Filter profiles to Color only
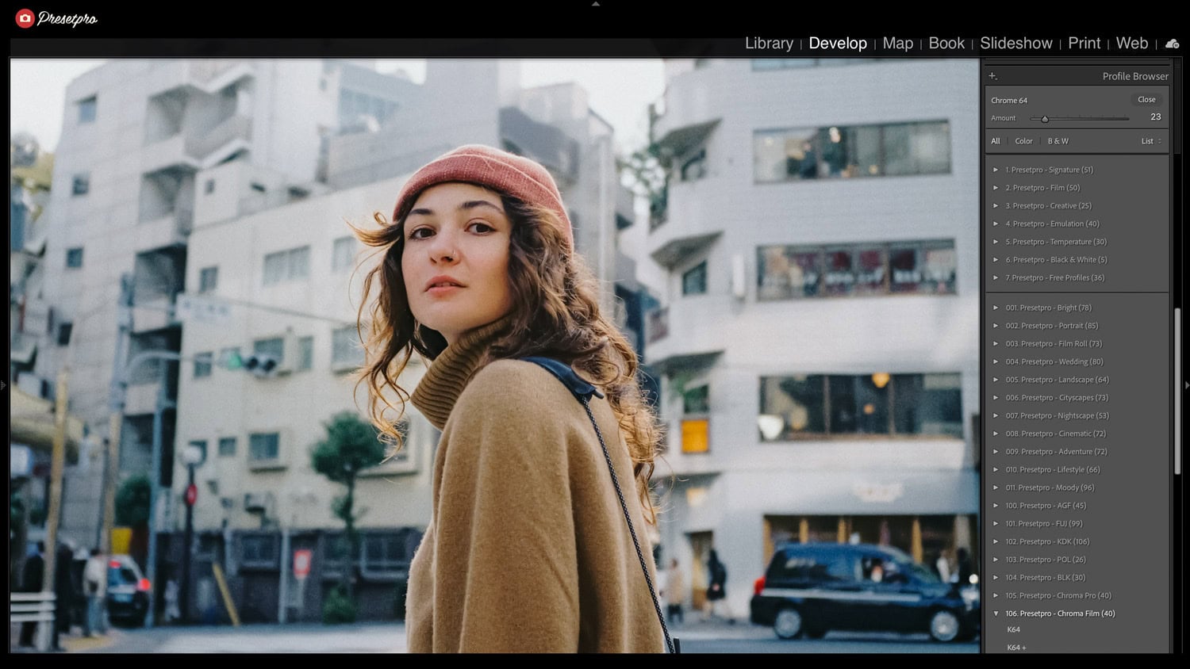 (1023, 141)
